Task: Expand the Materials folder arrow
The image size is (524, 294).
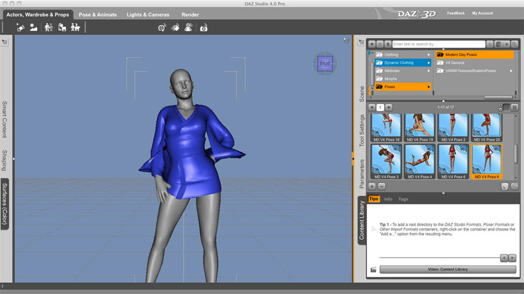Action: [x=429, y=71]
